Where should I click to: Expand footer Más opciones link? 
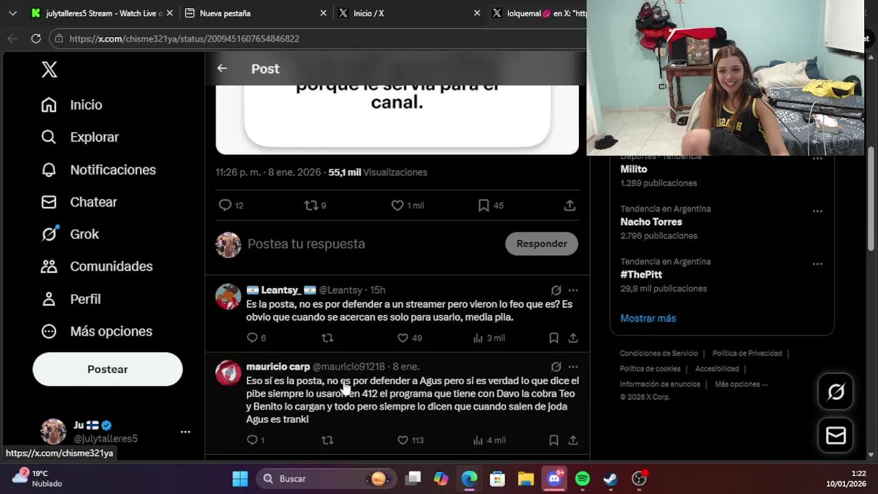(x=741, y=384)
